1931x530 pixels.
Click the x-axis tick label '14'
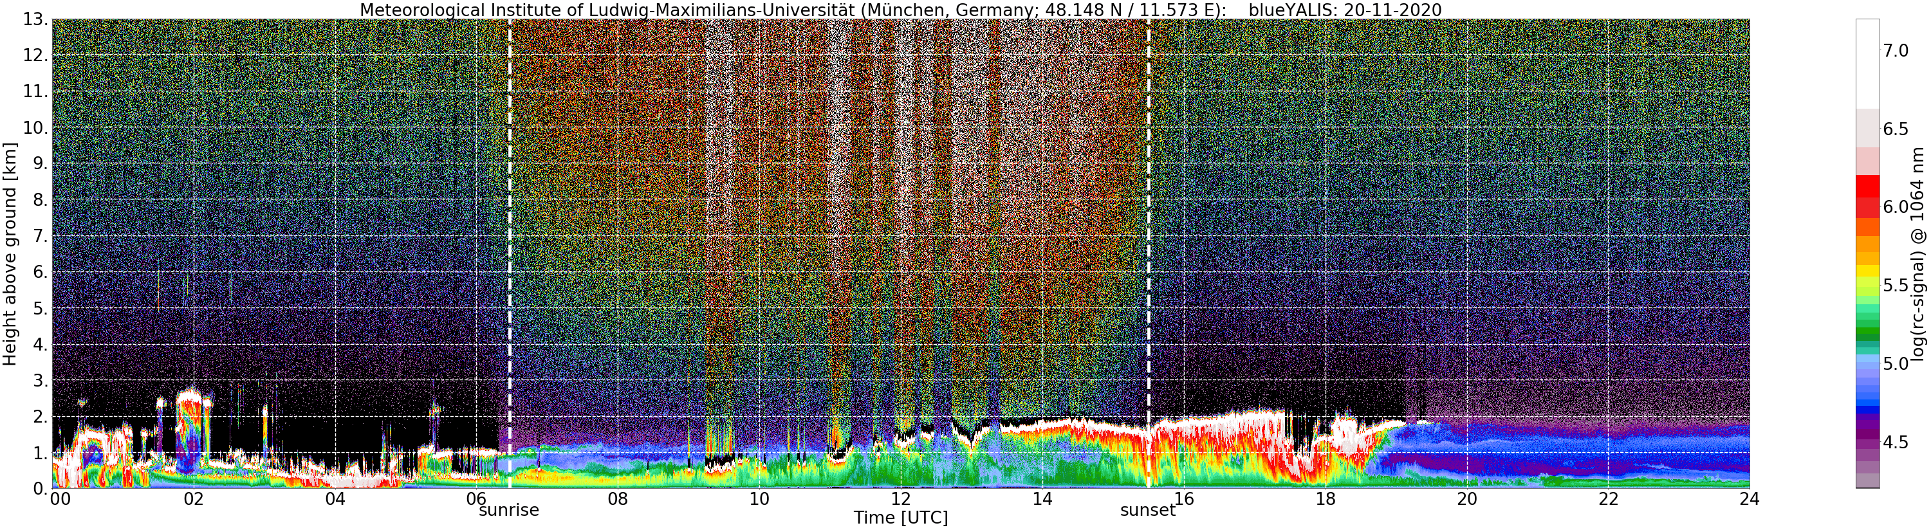coord(1042,498)
